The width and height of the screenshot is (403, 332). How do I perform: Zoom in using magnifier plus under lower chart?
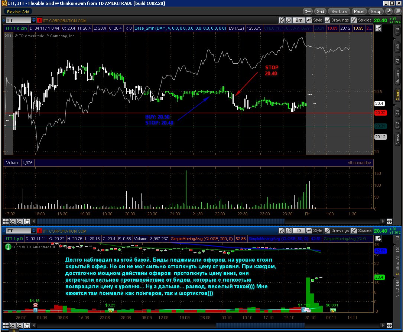tap(13, 325)
